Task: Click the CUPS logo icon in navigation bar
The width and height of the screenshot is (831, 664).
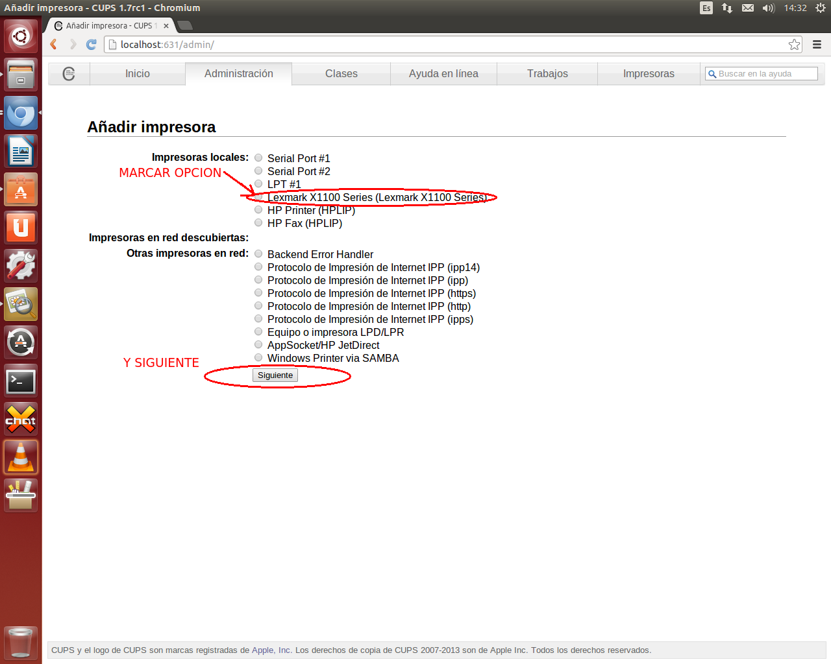Action: pyautogui.click(x=69, y=74)
